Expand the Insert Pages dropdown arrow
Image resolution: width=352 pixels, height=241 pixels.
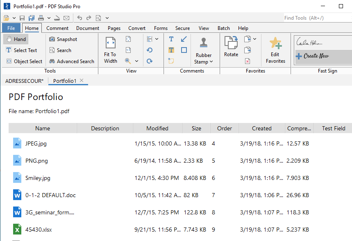point(254,39)
